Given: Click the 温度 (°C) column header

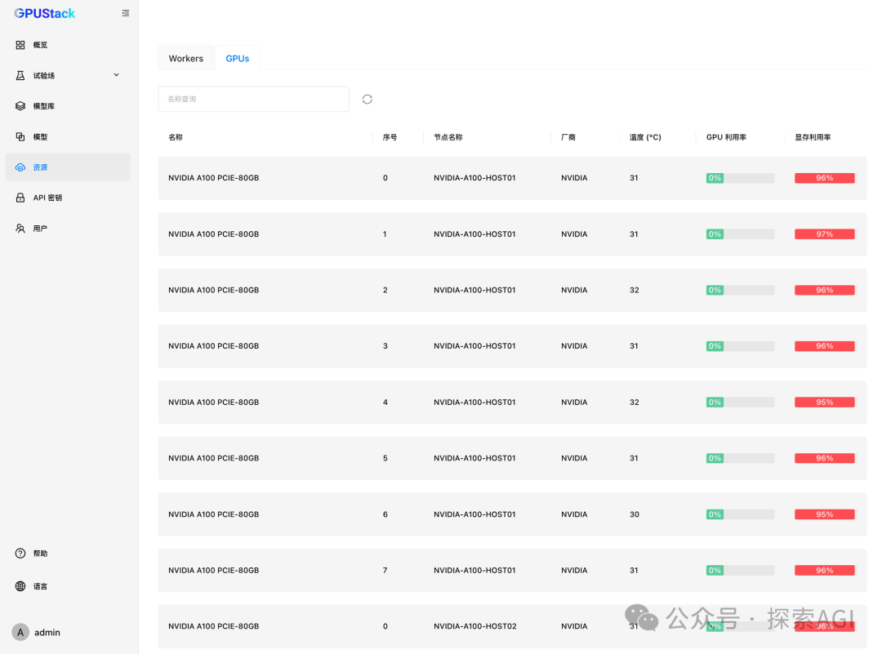Looking at the screenshot, I should click(x=645, y=137).
